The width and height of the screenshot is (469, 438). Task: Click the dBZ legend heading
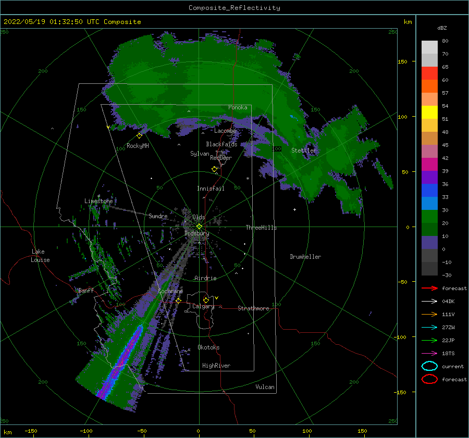(442, 28)
